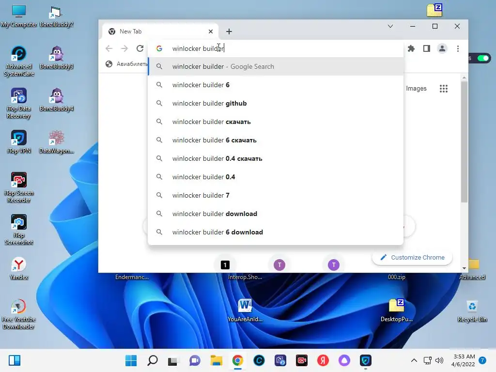This screenshot has height=372, width=496.
Task: Open a new tab with plus button
Action: pyautogui.click(x=229, y=31)
